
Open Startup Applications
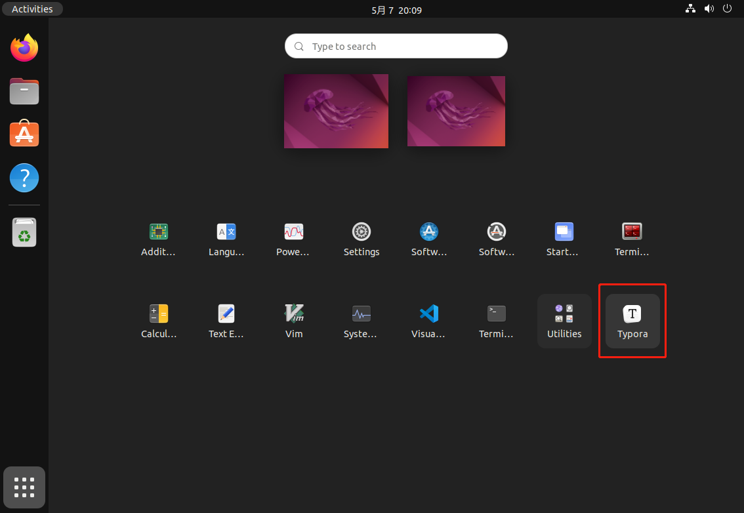(x=564, y=239)
